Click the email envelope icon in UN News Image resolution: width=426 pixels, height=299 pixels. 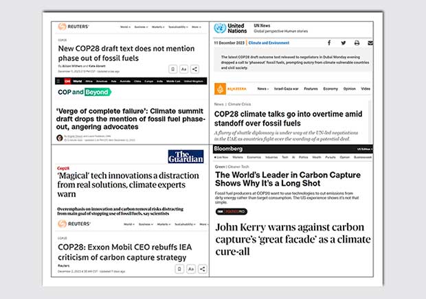(x=370, y=43)
